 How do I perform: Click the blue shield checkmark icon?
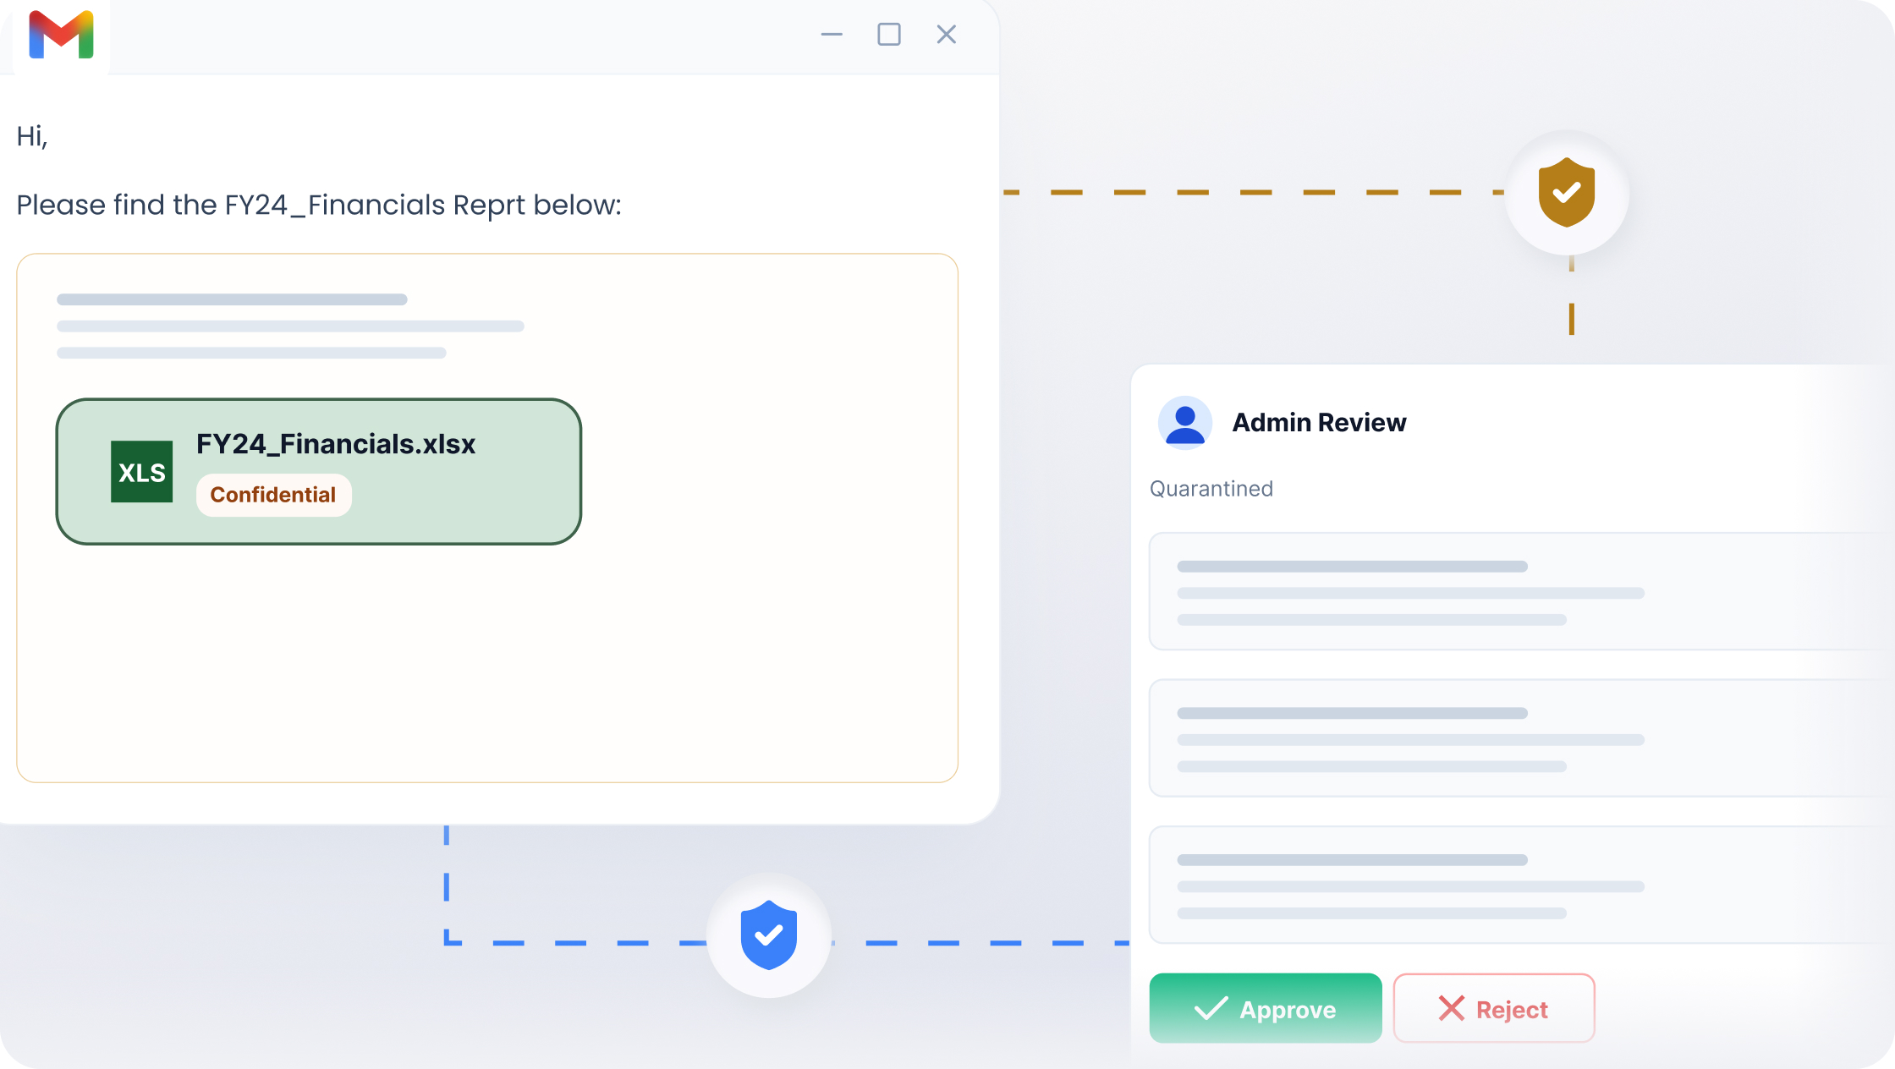tap(769, 935)
